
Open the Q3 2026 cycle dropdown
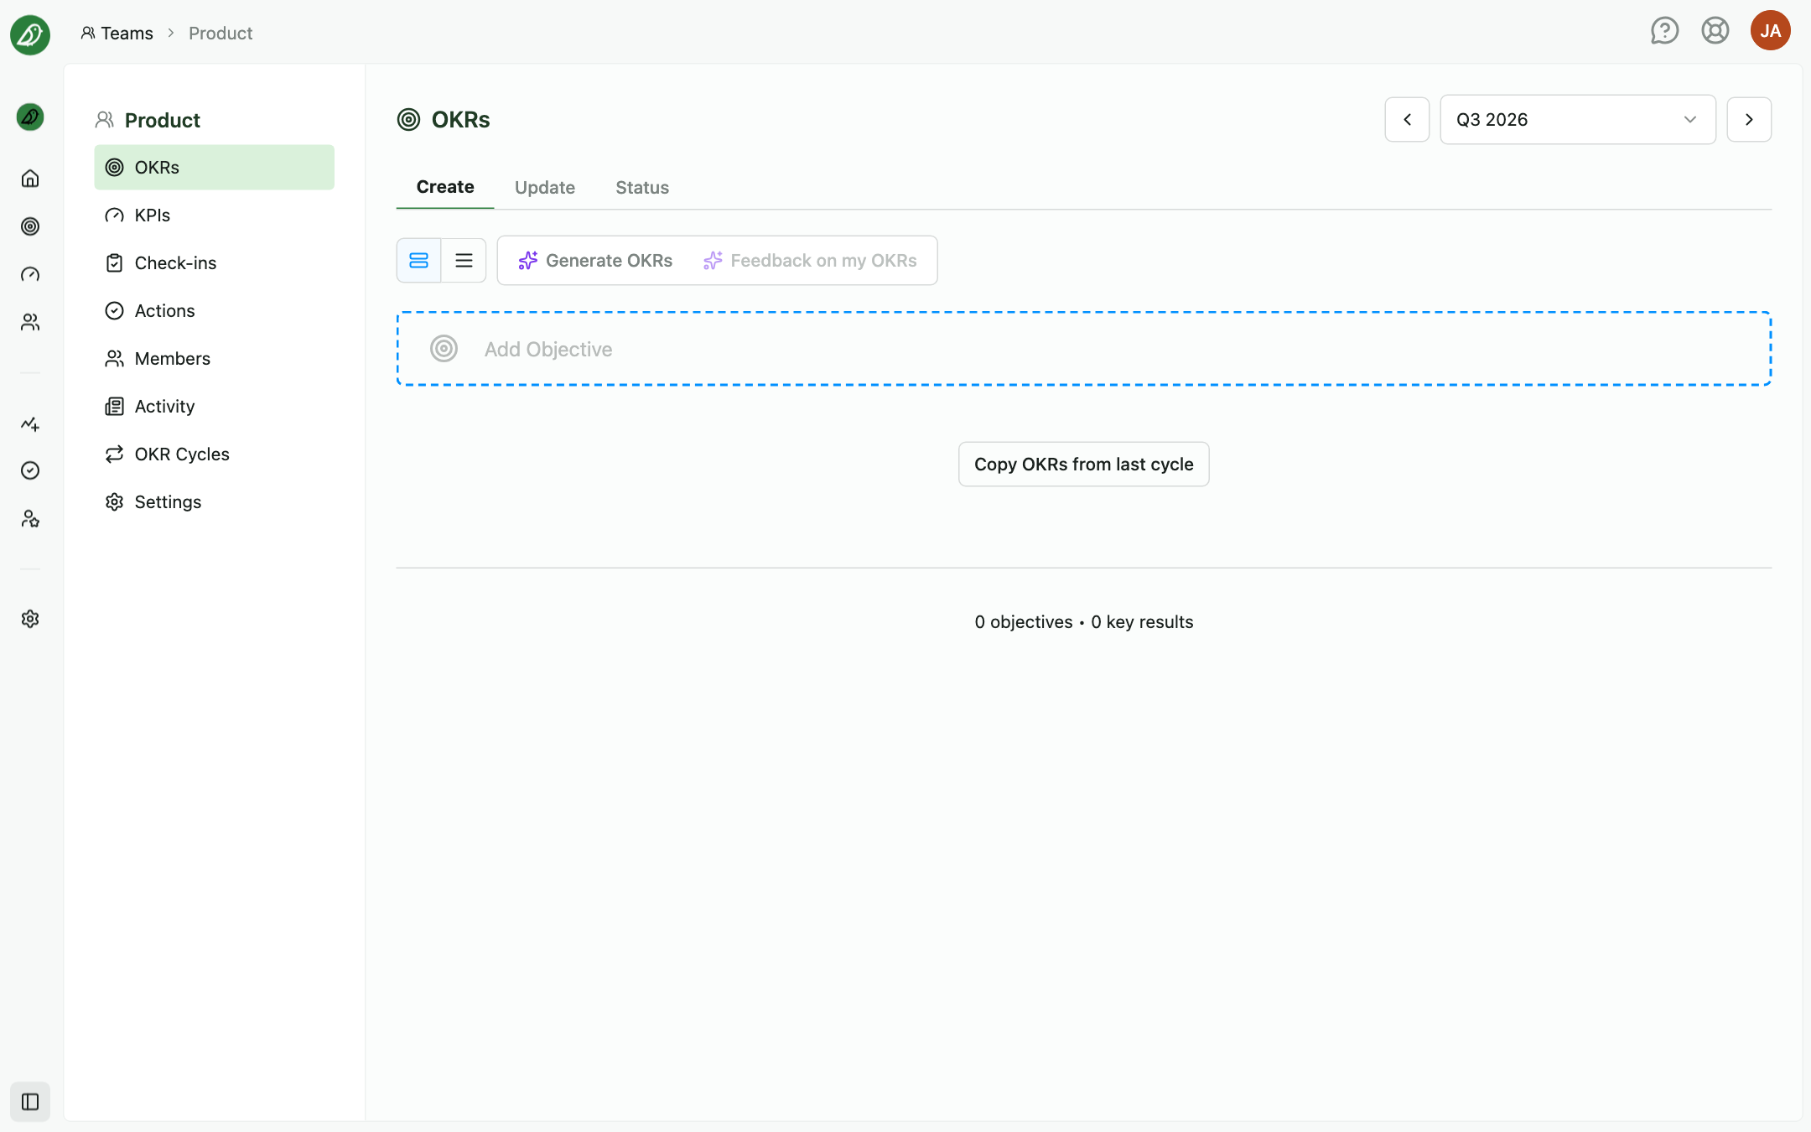pyautogui.click(x=1577, y=120)
